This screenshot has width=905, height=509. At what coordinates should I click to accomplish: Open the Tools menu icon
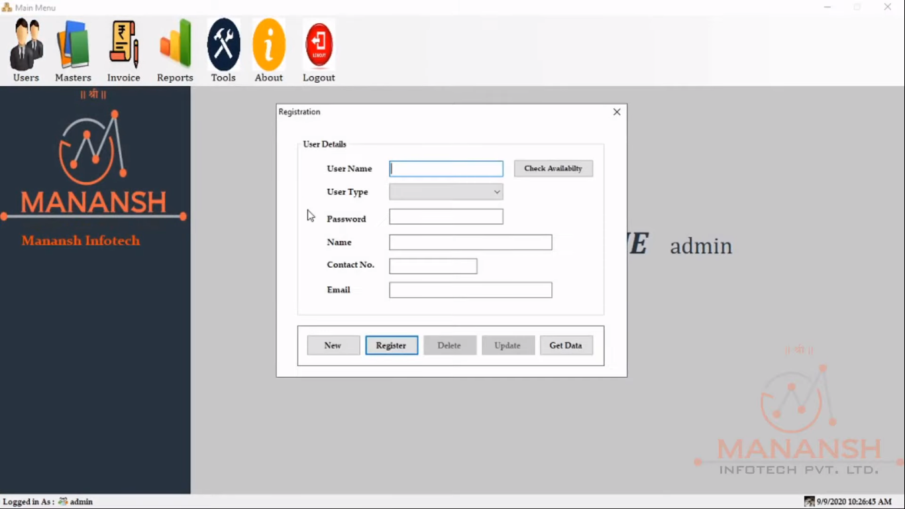coord(223,44)
